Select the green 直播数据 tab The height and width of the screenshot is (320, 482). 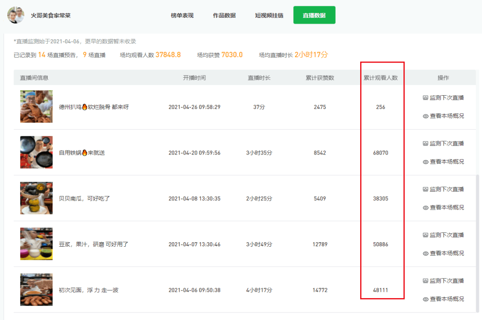pyautogui.click(x=314, y=15)
